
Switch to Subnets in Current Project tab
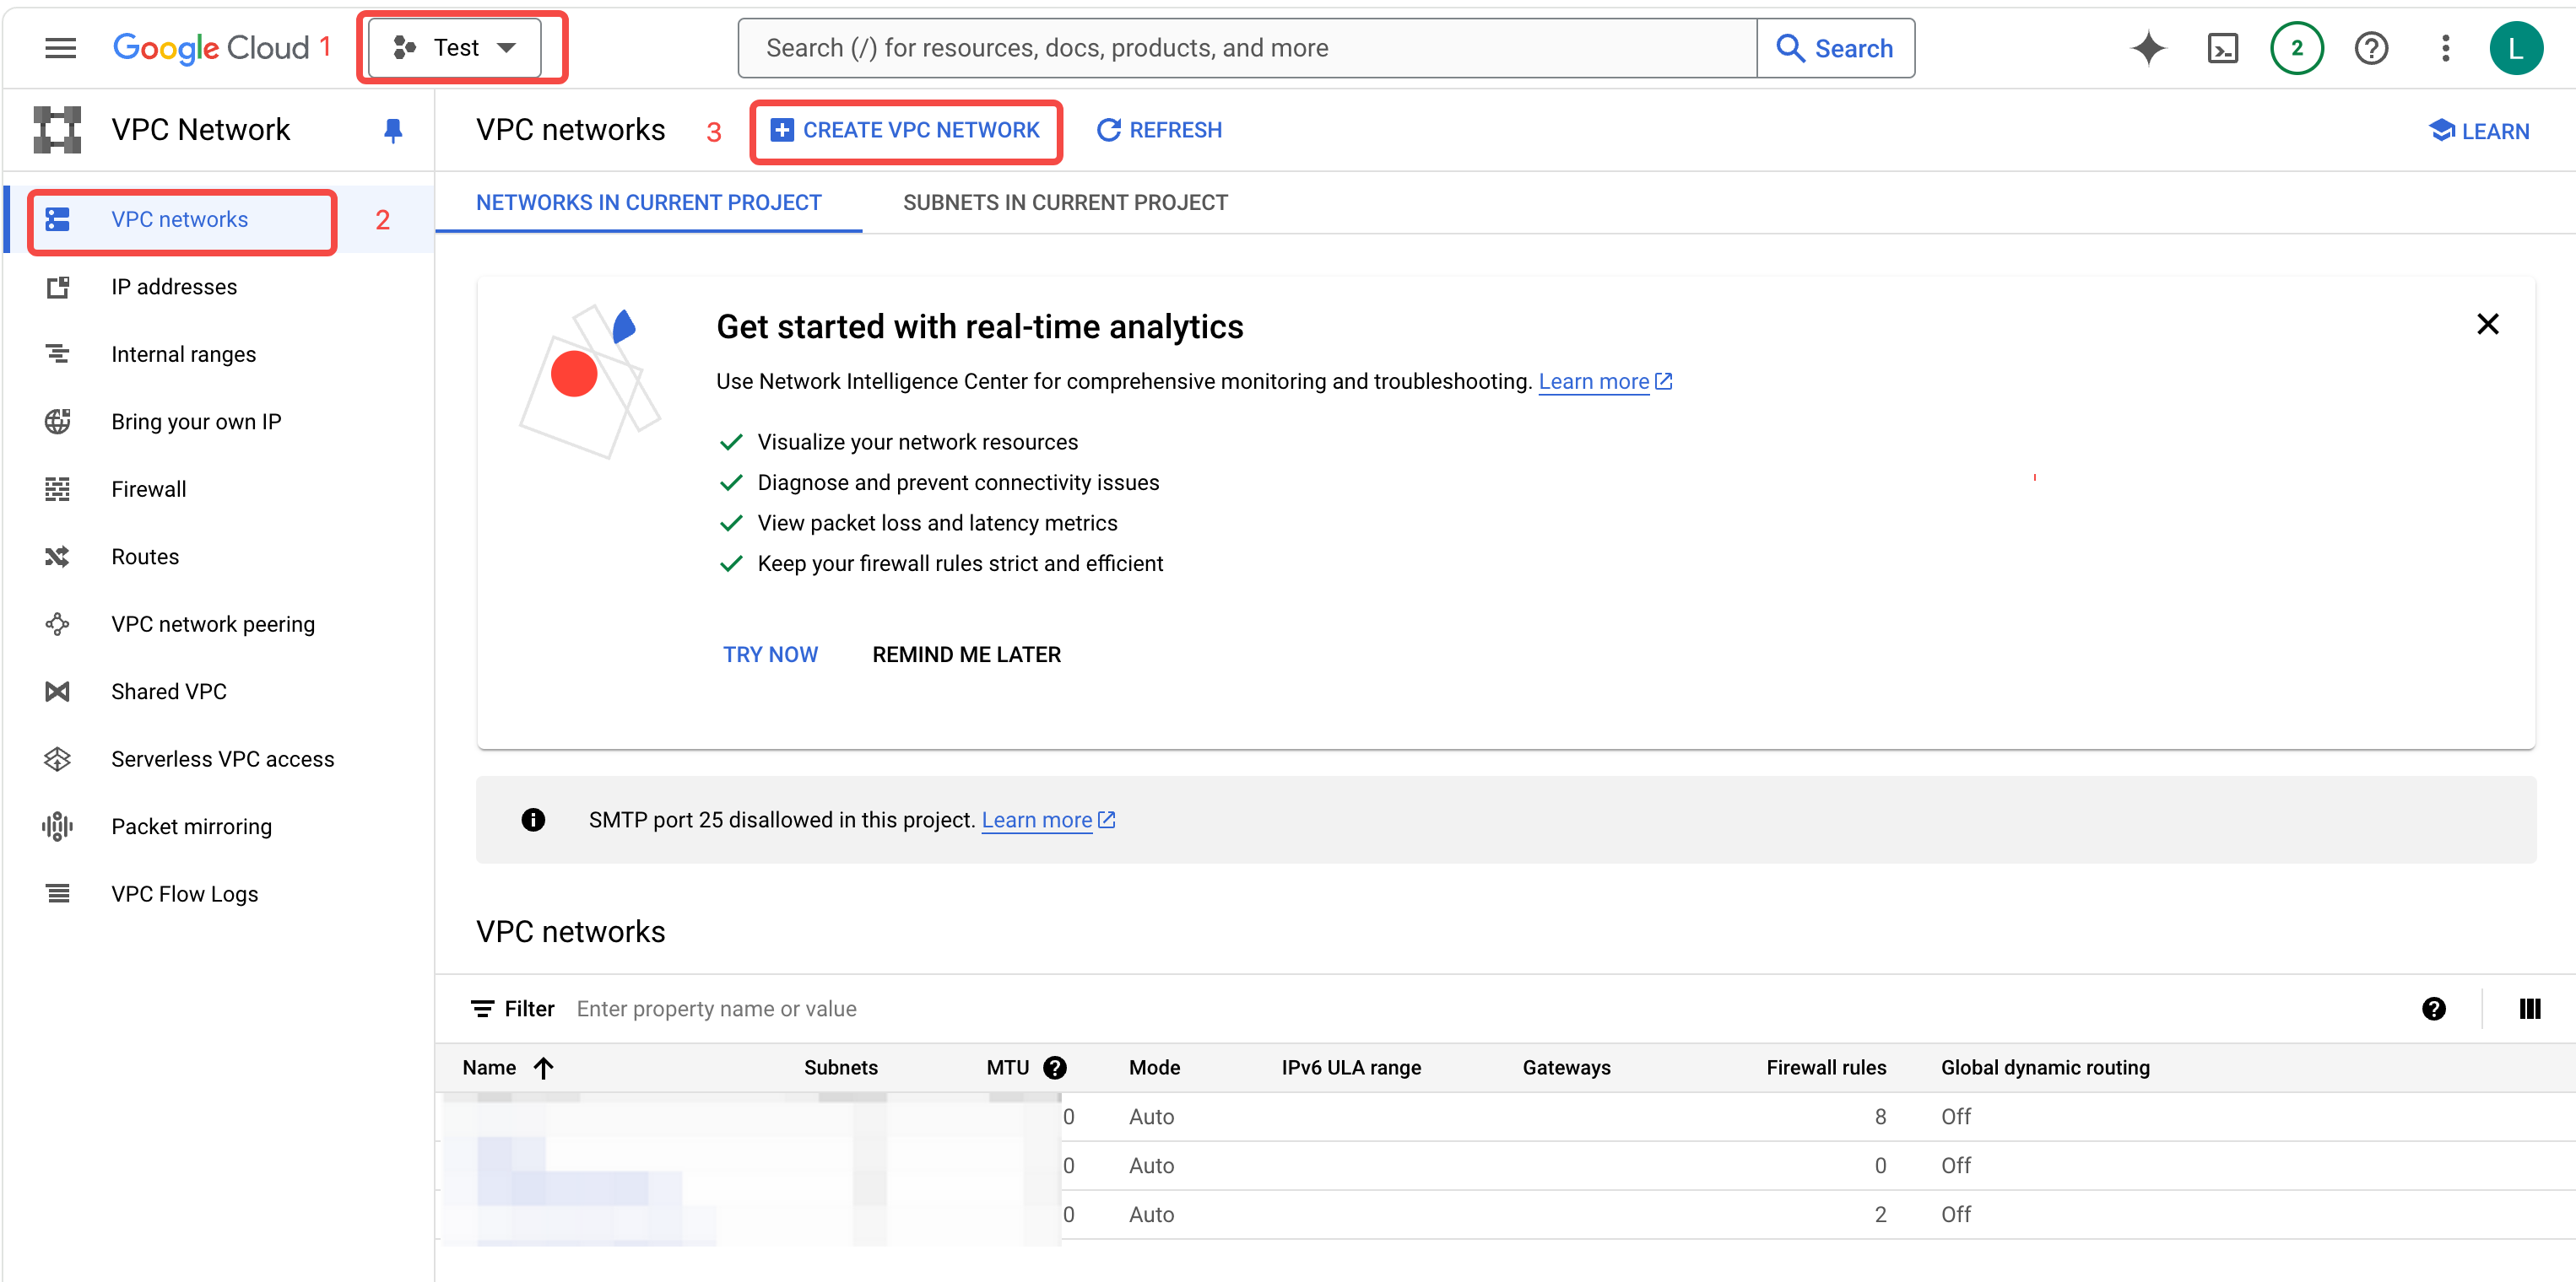[x=1065, y=202]
